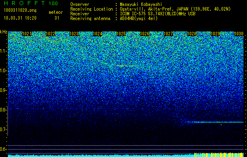Select the A504HB(yagi 4el) antenna value
The image size is (247, 157).
[x=139, y=18]
